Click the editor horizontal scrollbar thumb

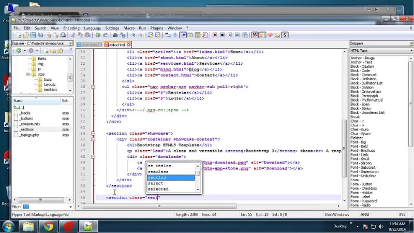[x=159, y=206]
